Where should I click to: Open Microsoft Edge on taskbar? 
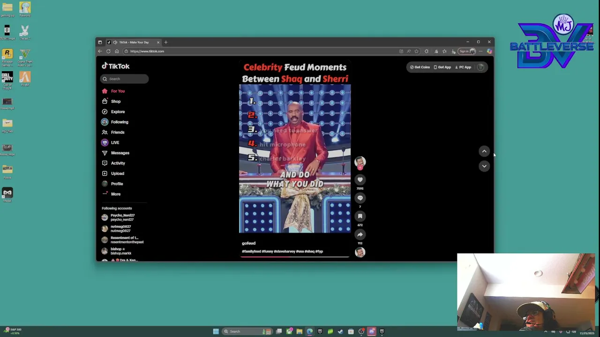[x=310, y=331]
